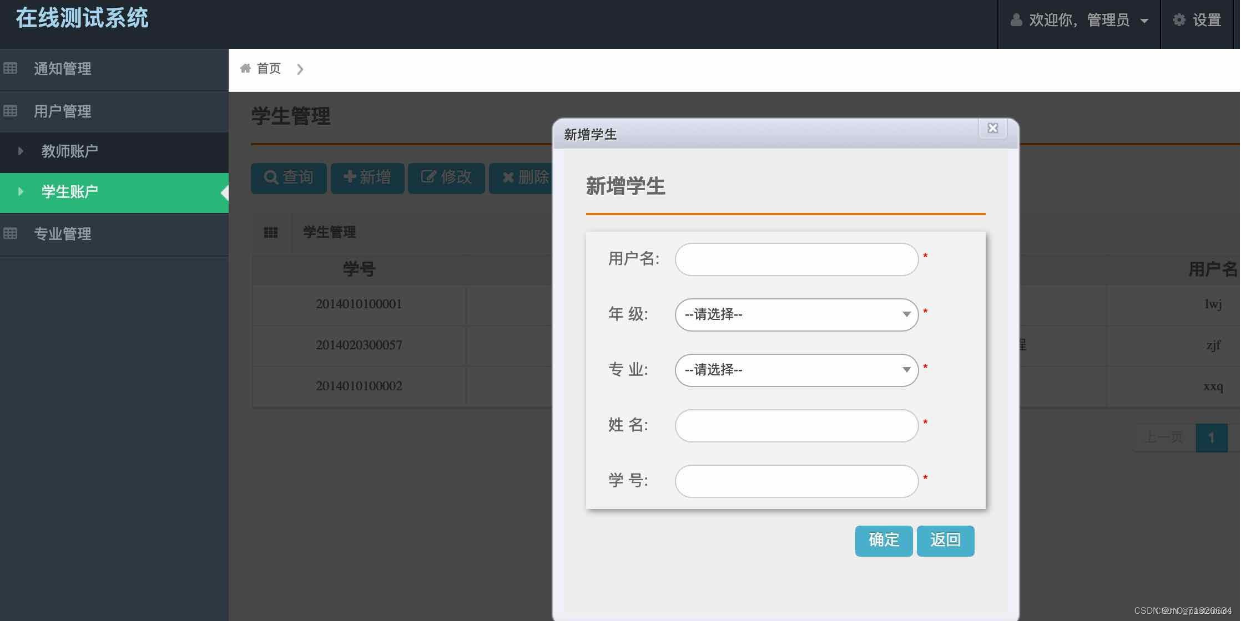Click student number 2014010100001
This screenshot has width=1241, height=621.
(359, 304)
